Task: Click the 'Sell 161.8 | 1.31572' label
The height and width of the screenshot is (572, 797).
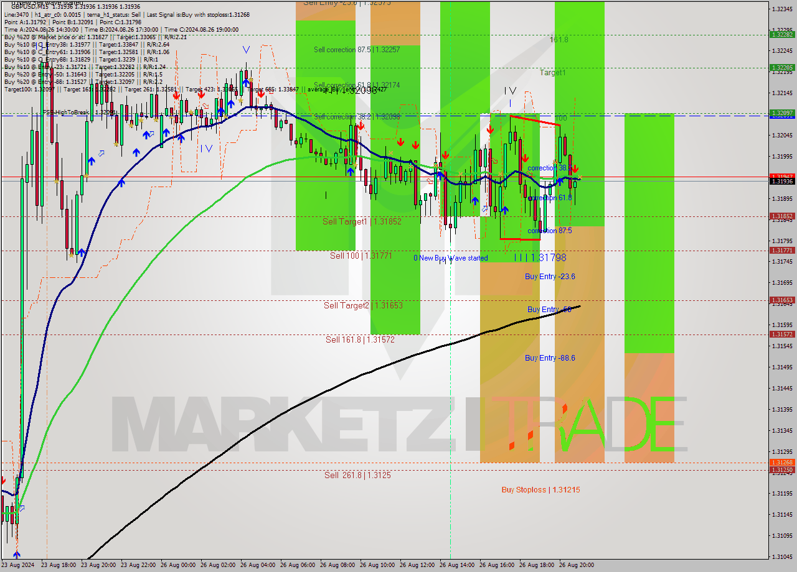Action: tap(360, 339)
